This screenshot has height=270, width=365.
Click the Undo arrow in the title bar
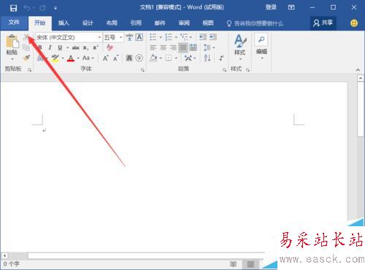(x=27, y=8)
